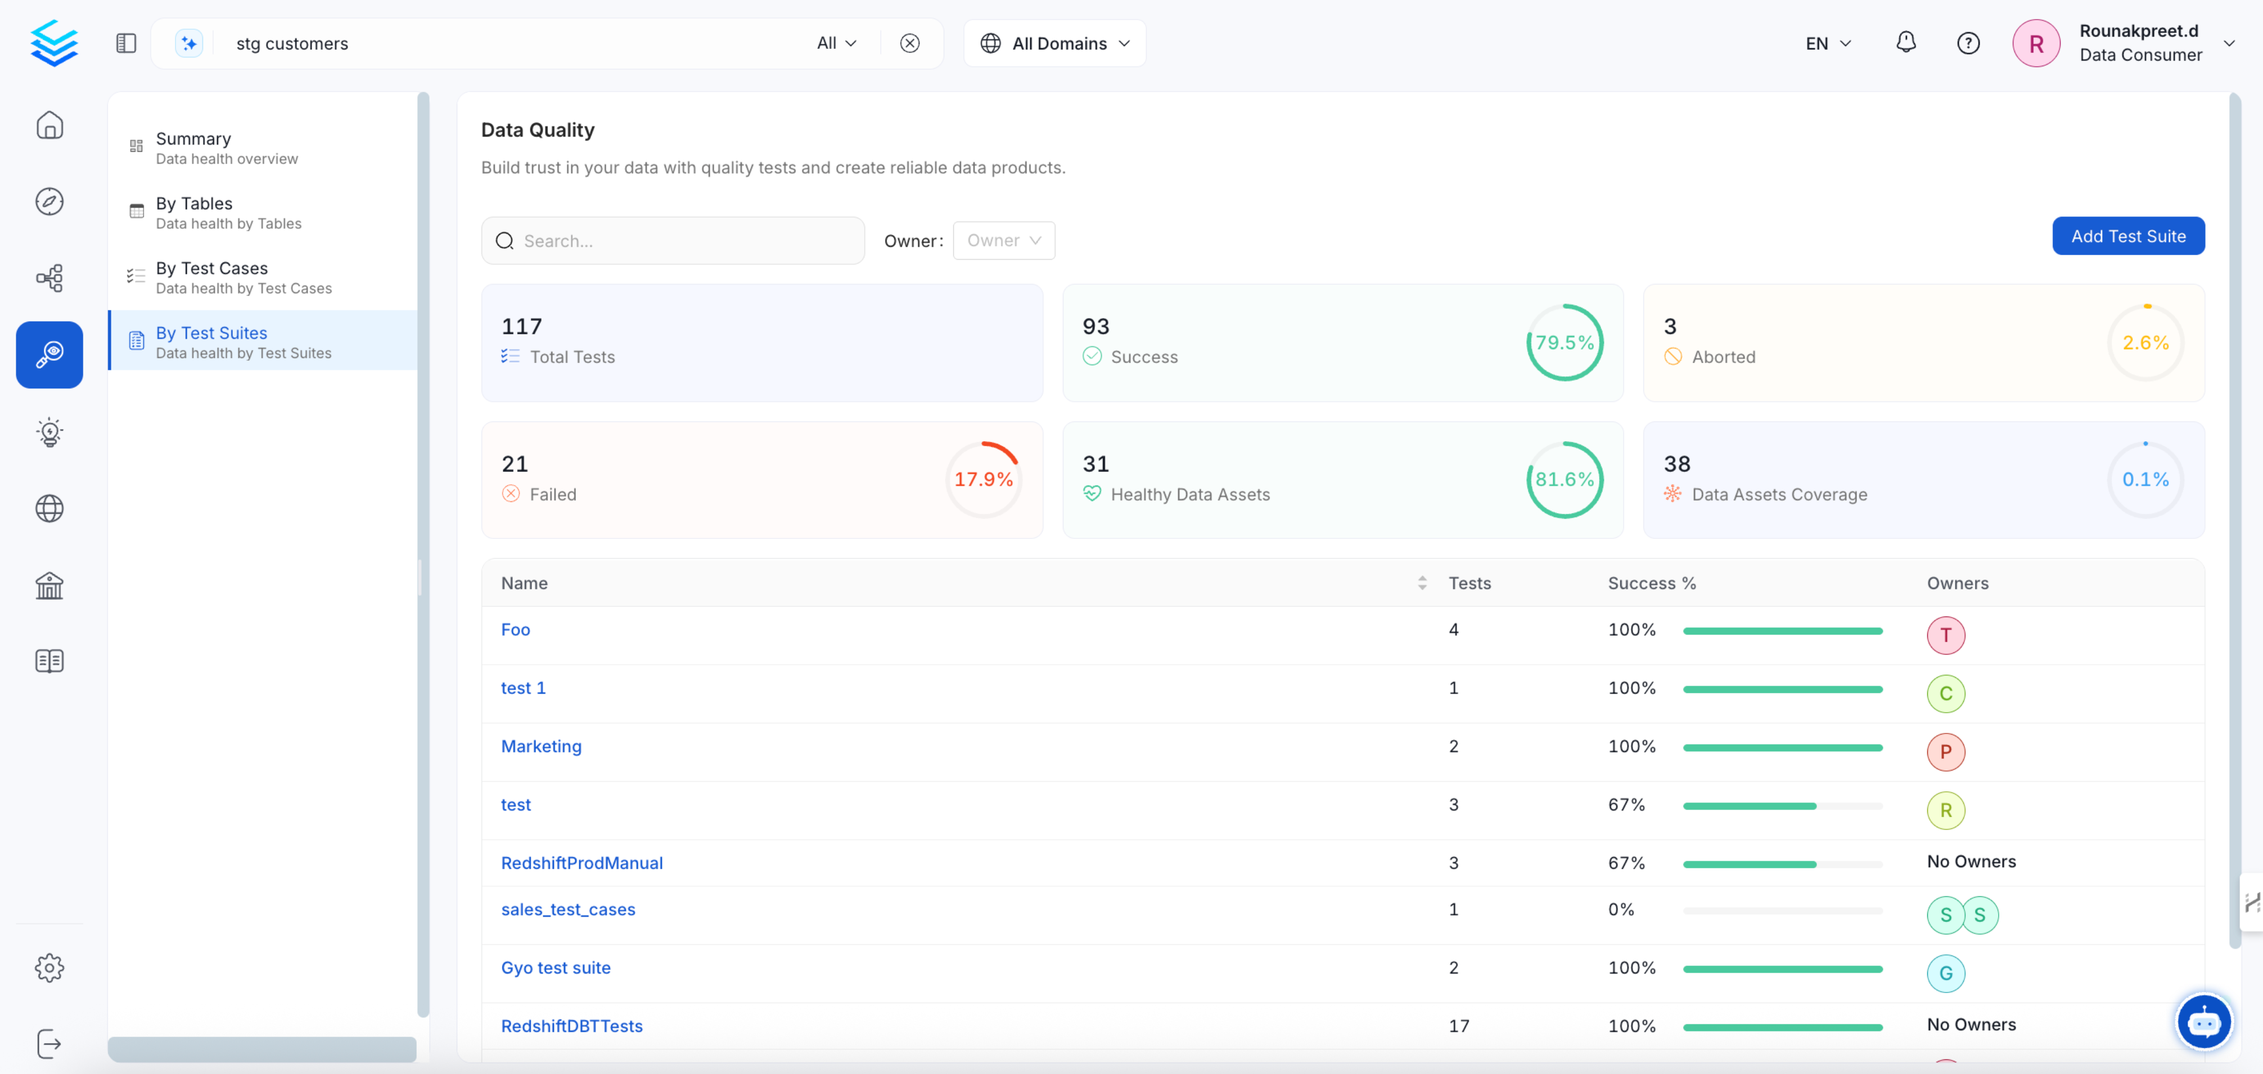This screenshot has height=1074, width=2263.
Task: Open the notifications bell icon
Action: [1905, 42]
